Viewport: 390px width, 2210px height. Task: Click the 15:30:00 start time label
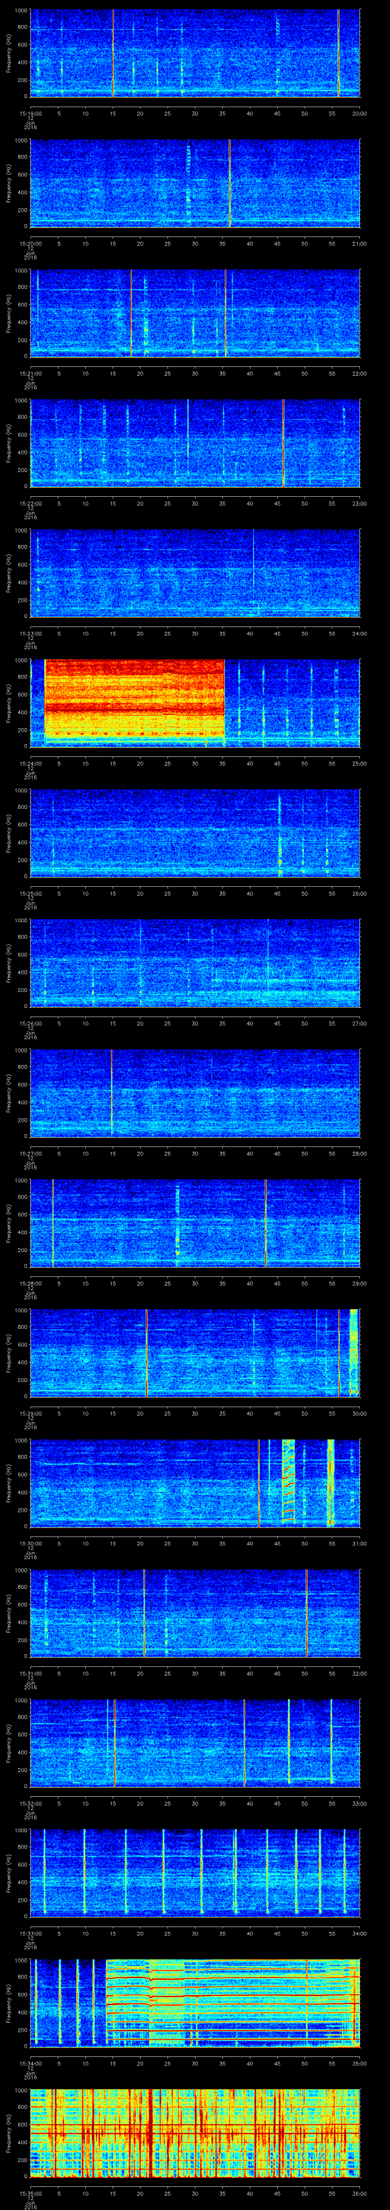(x=30, y=1543)
